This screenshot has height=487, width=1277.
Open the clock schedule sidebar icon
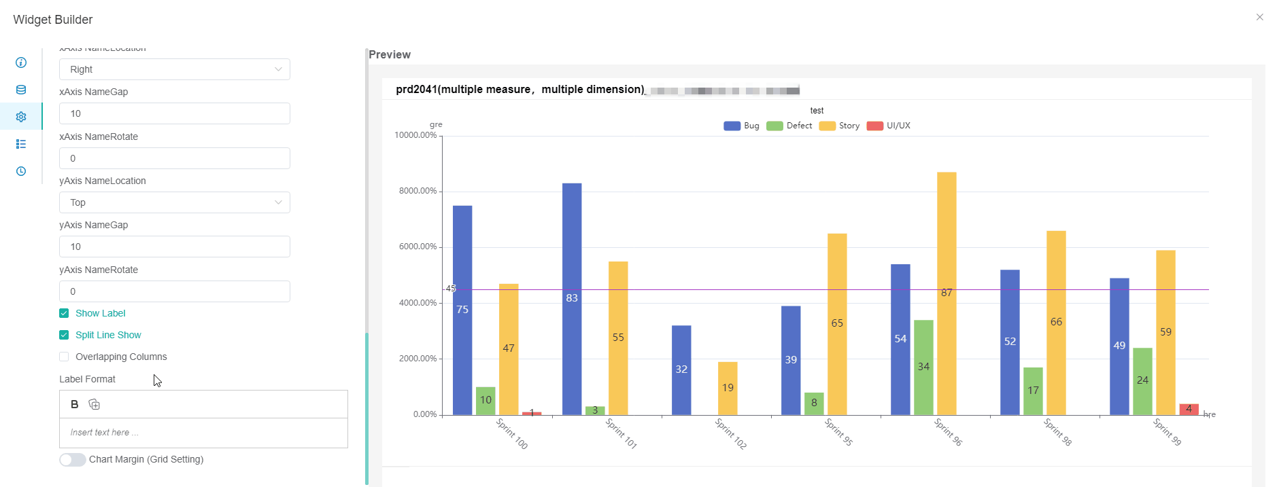(x=21, y=171)
